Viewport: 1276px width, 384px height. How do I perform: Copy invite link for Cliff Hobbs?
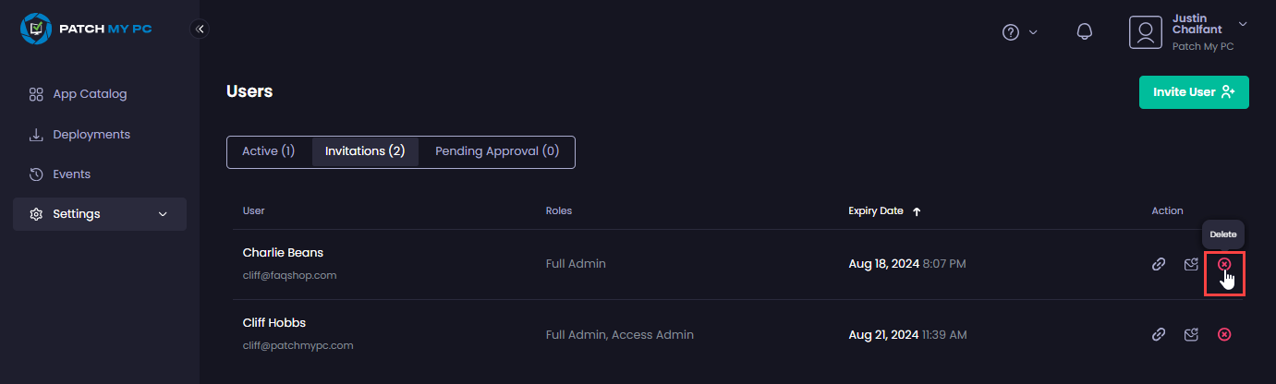click(1158, 334)
